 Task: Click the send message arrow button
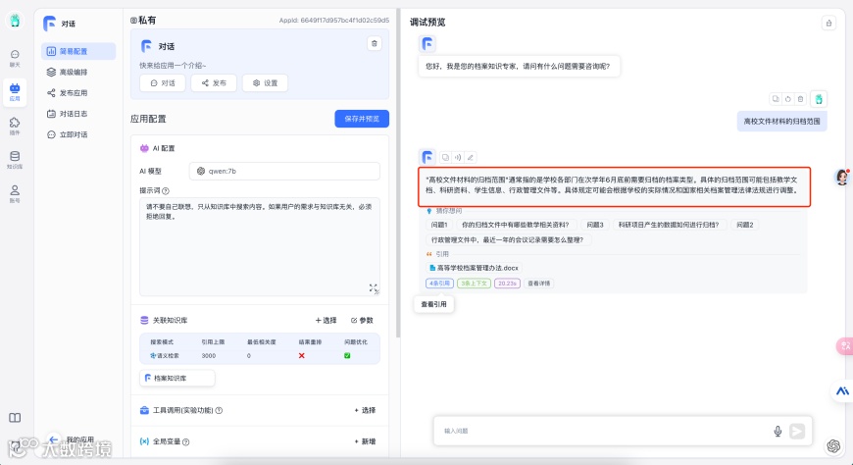click(x=797, y=432)
